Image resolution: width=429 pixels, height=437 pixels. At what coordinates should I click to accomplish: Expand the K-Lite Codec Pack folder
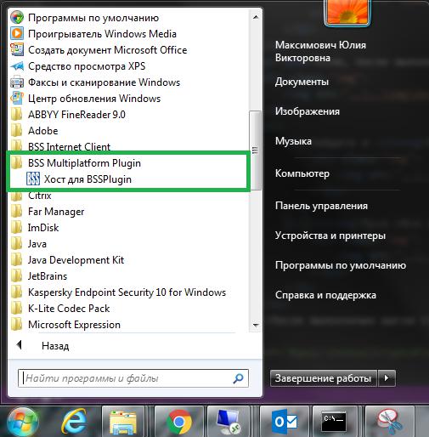pyautogui.click(x=60, y=309)
